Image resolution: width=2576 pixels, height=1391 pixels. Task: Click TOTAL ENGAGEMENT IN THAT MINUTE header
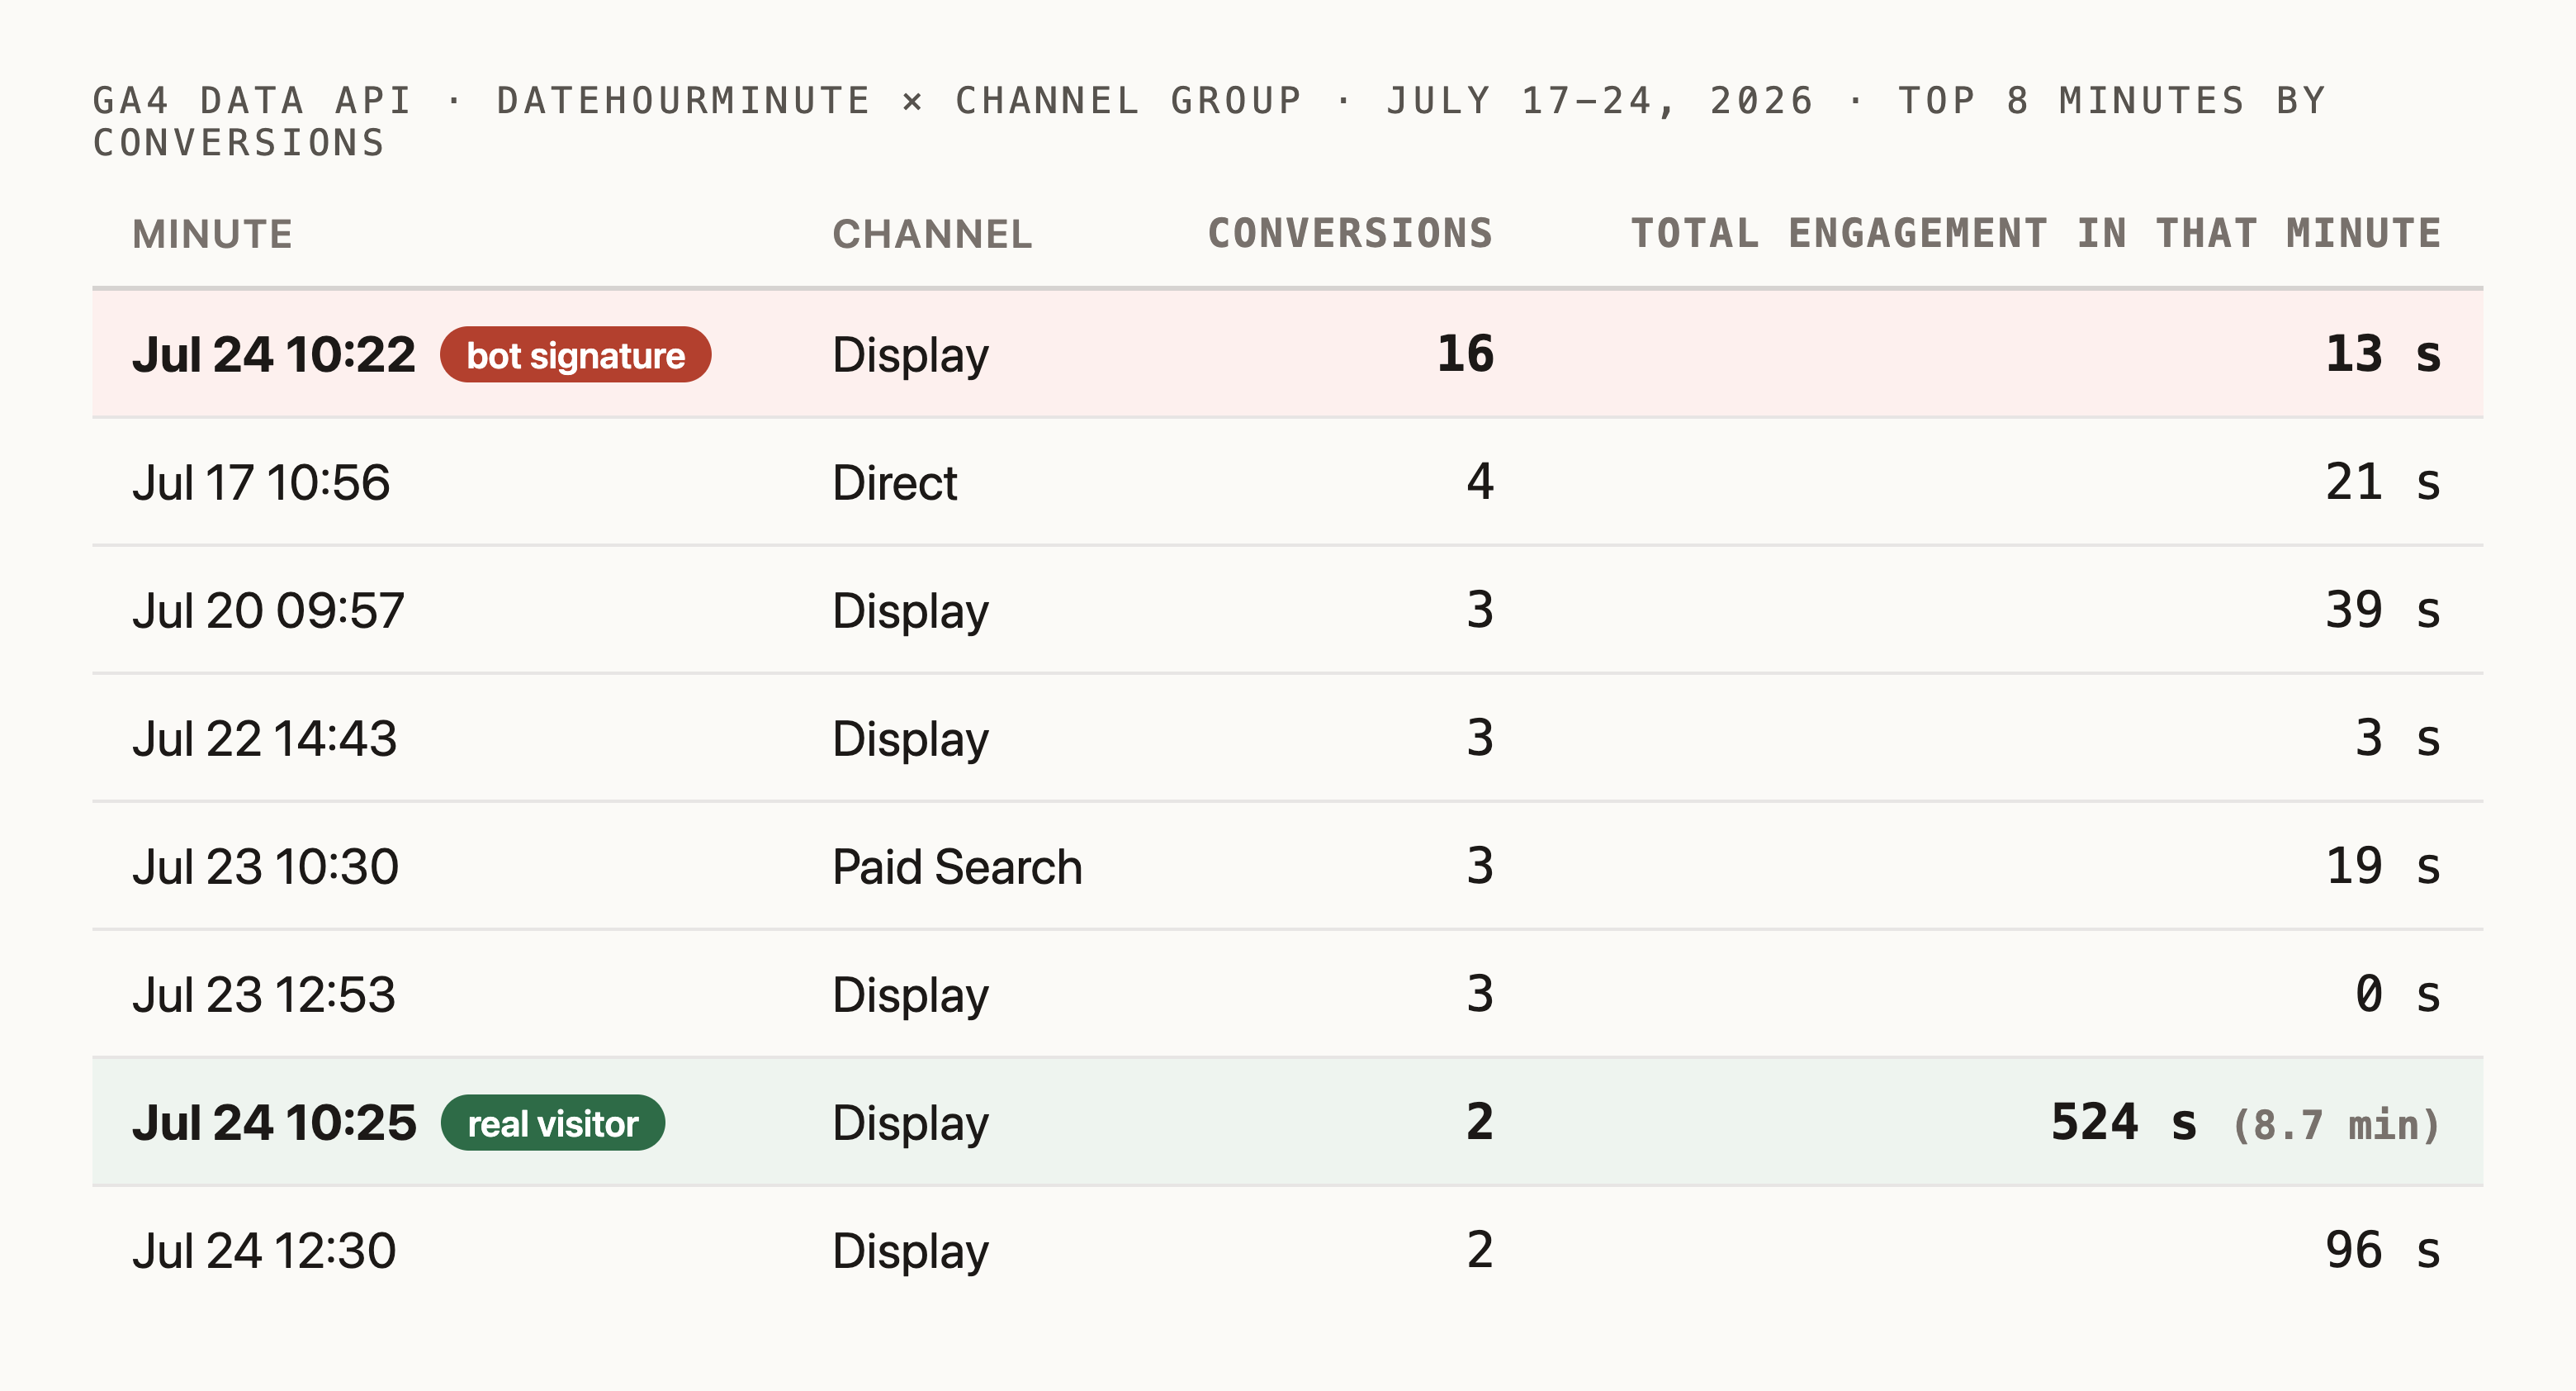[x=2036, y=234]
